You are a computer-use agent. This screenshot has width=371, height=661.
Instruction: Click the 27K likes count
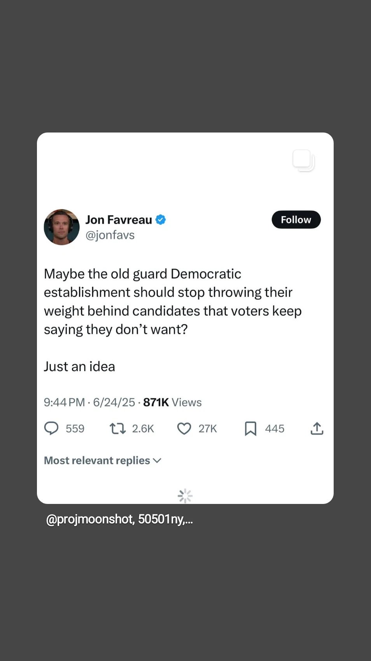pos(208,429)
